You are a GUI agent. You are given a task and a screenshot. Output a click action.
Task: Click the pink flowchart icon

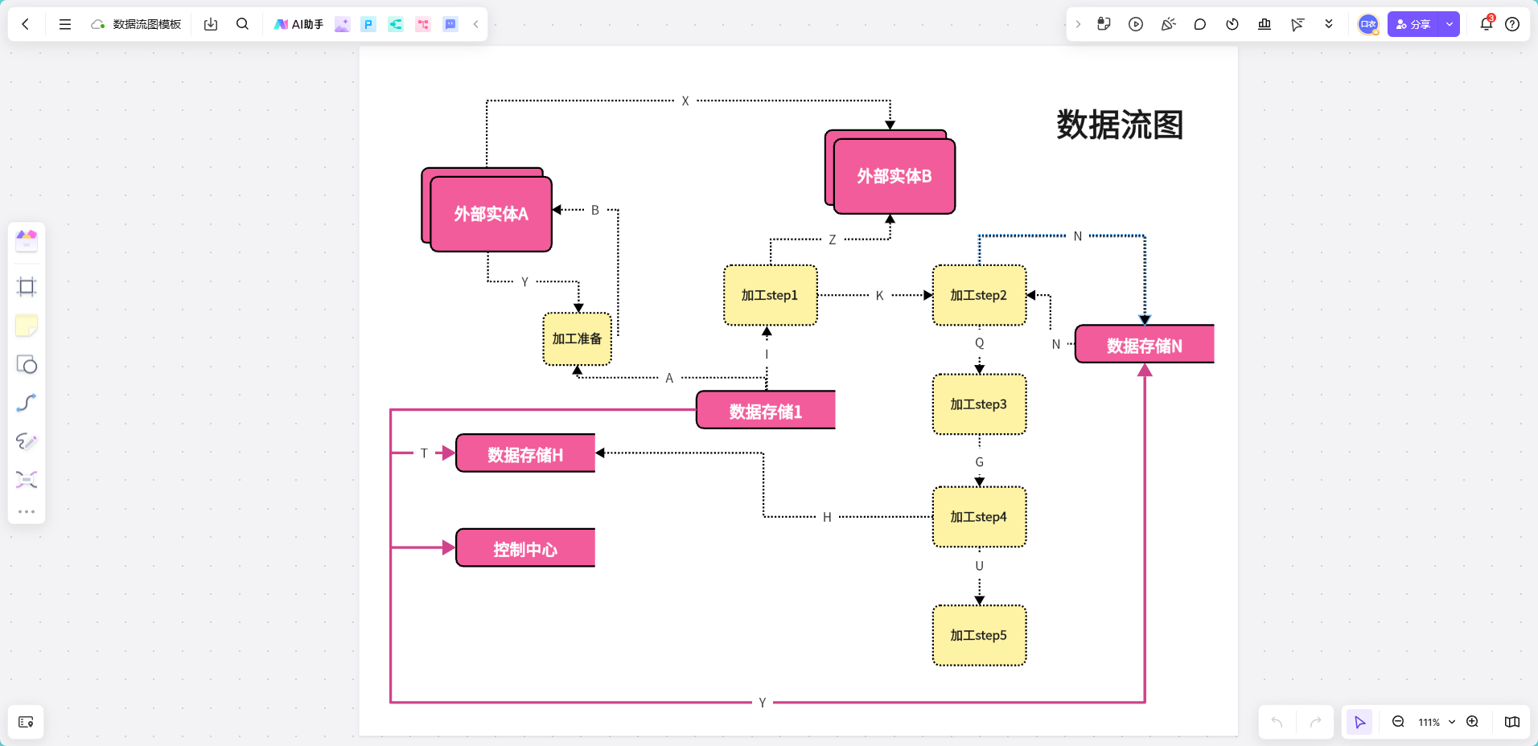pyautogui.click(x=423, y=24)
